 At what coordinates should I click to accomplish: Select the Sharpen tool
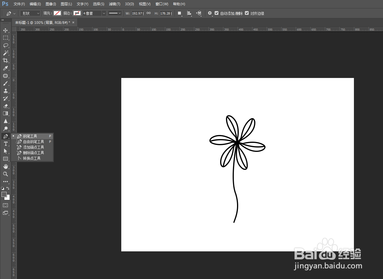pyautogui.click(x=6, y=121)
